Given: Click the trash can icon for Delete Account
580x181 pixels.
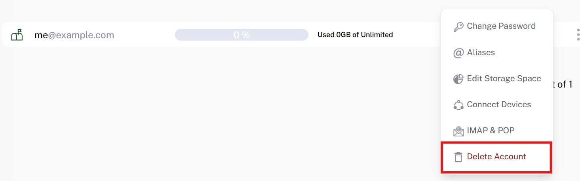Looking at the screenshot, I should [x=458, y=157].
